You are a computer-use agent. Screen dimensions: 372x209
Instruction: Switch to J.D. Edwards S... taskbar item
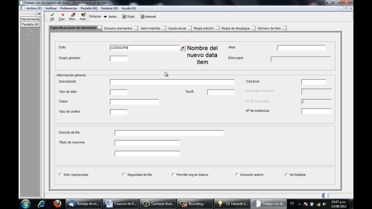(233, 204)
